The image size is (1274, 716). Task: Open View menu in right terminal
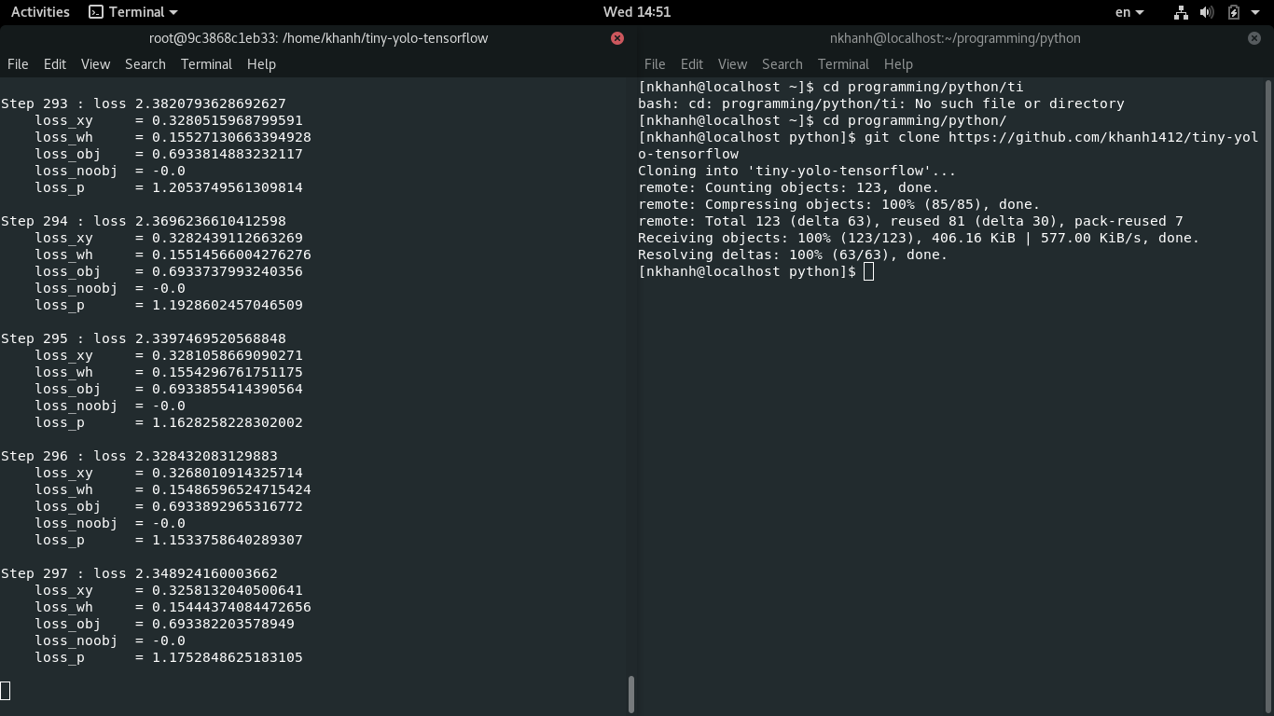[732, 64]
